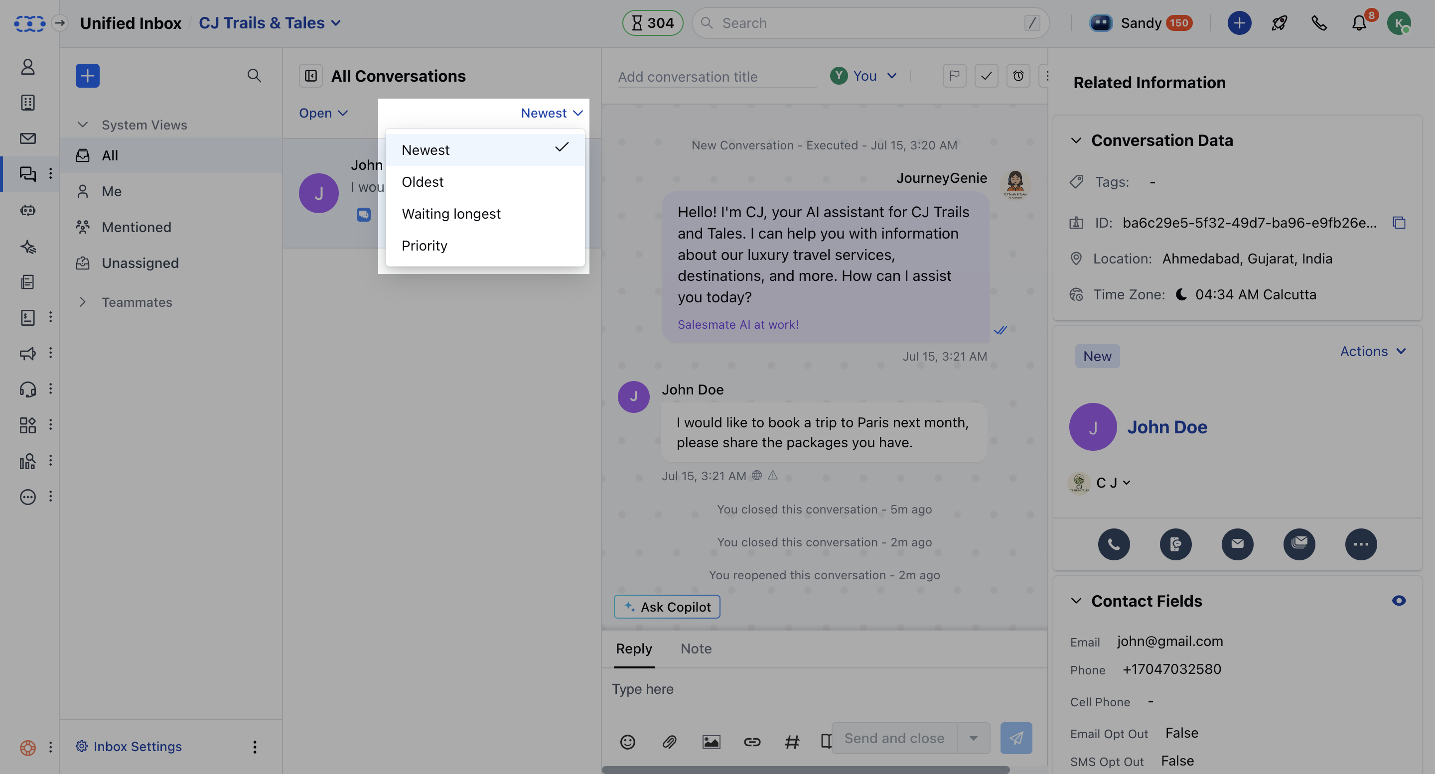Screen dimensions: 1435x774
Task: Collapse the Conversation Data section
Action: point(1076,140)
